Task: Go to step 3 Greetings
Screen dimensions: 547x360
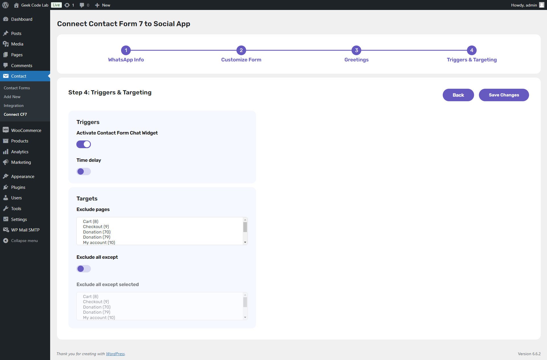Action: [x=356, y=54]
